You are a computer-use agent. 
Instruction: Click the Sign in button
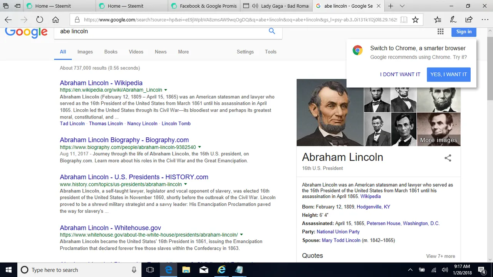point(464,32)
